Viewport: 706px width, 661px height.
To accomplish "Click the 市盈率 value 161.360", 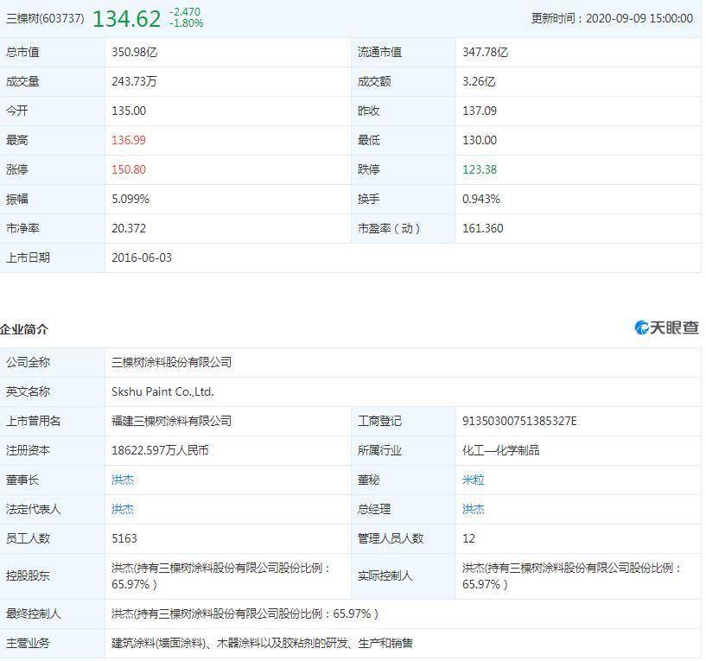I will pos(482,228).
